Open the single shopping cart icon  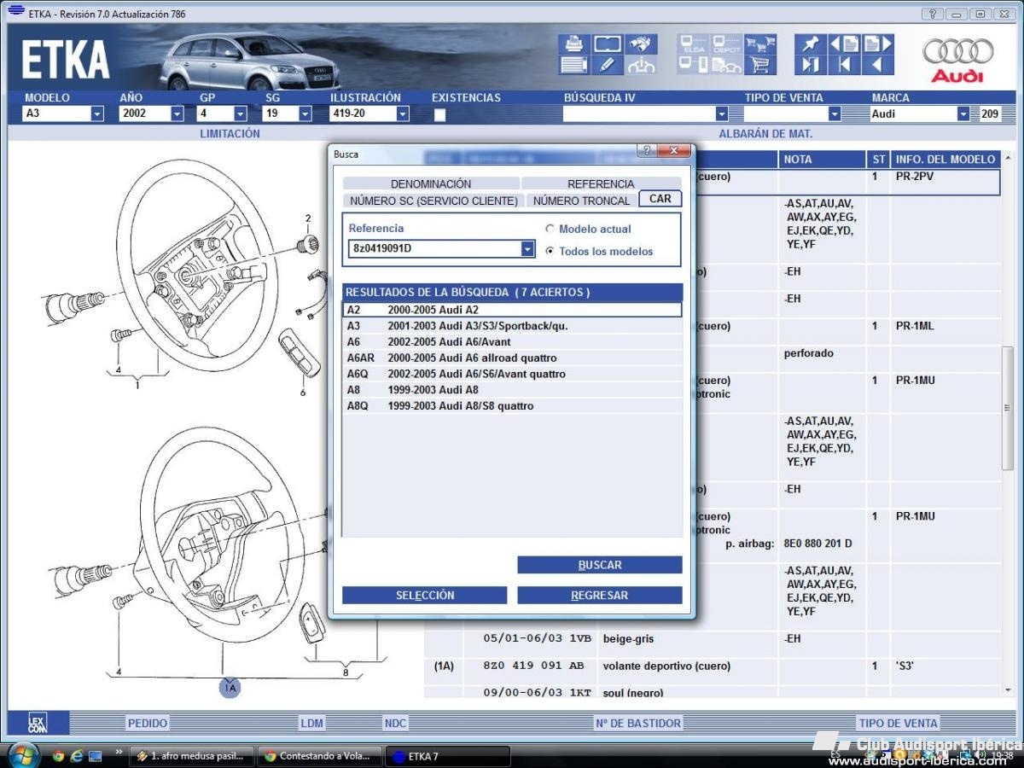pyautogui.click(x=759, y=65)
